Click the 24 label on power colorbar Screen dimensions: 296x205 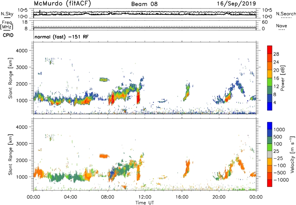point(276,62)
